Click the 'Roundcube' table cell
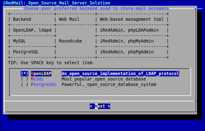 click(x=71, y=41)
